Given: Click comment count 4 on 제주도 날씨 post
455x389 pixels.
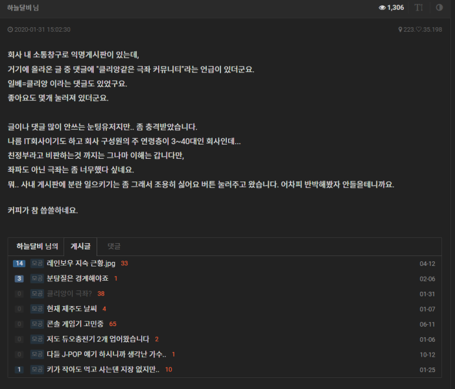Looking at the screenshot, I should click(x=104, y=309).
